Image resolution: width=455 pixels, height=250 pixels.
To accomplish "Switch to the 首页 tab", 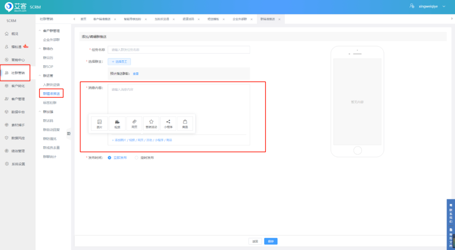I will [83, 19].
